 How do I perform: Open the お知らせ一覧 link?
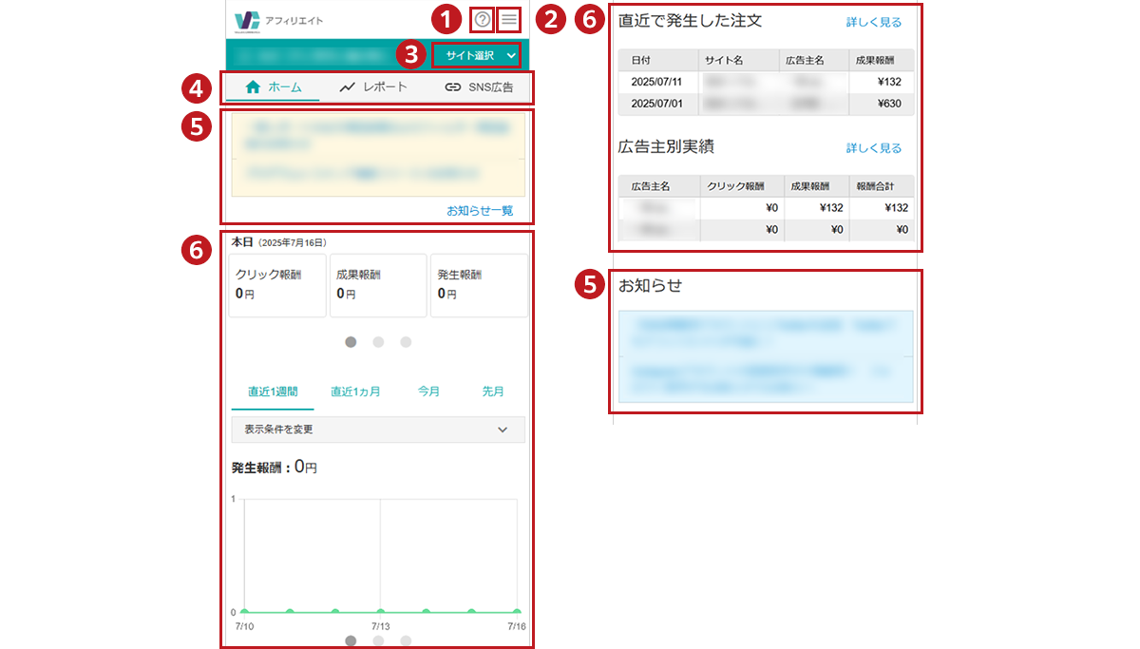[x=480, y=210]
